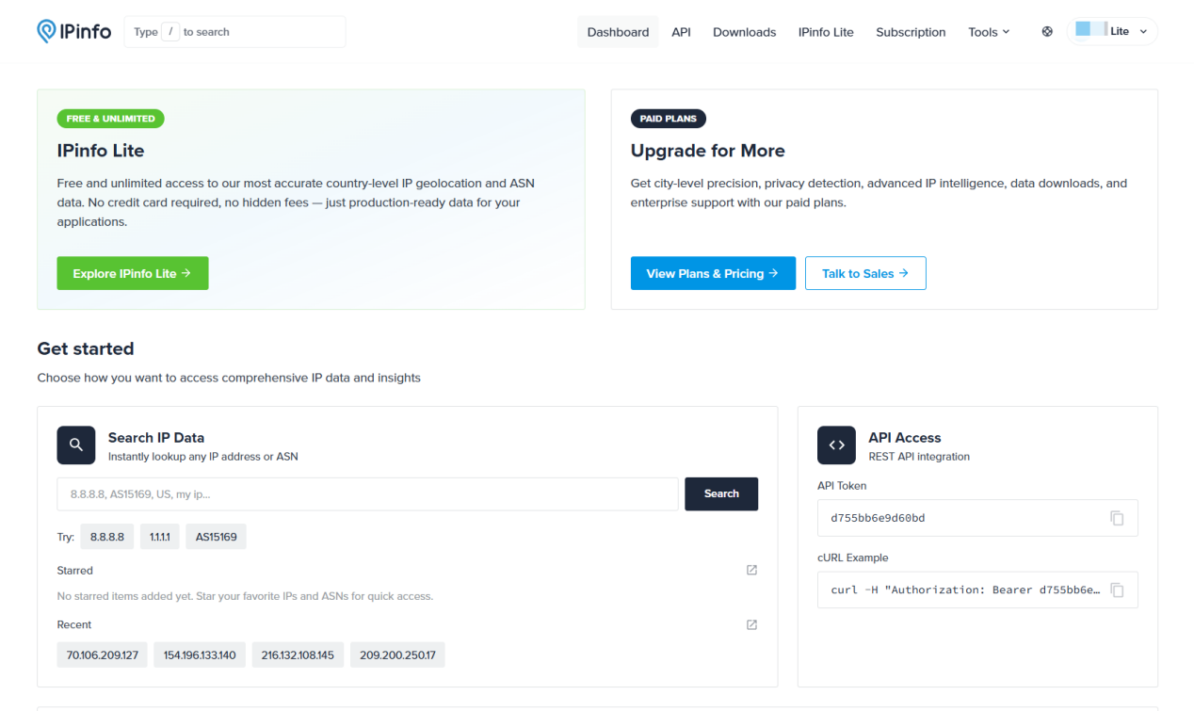Viewport: 1194px width, 711px height.
Task: Copy the cURL example with copy icon
Action: click(x=1117, y=590)
